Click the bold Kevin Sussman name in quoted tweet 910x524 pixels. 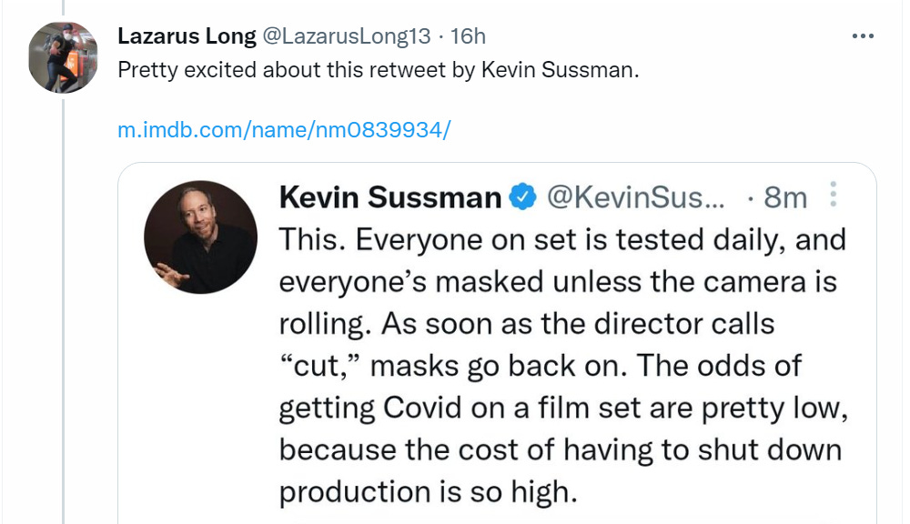[389, 197]
